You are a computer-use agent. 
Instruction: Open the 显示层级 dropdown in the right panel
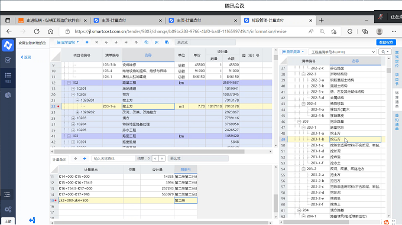pyautogui.click(x=293, y=52)
